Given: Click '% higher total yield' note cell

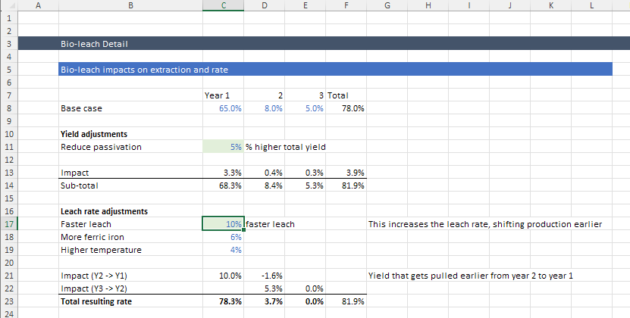Looking at the screenshot, I should [x=286, y=147].
